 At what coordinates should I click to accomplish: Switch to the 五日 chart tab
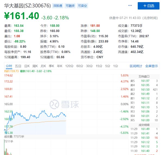click(x=18, y=66)
